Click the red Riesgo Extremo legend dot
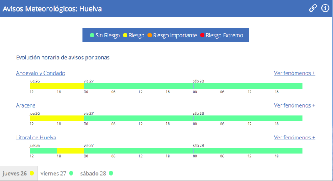Viewport: 333px width, 181px height. [x=202, y=35]
